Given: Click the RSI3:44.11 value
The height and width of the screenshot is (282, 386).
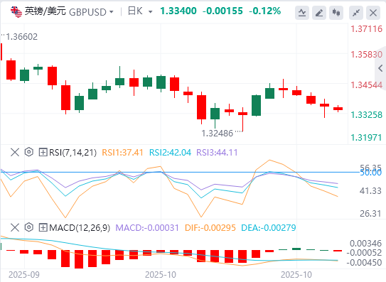Looking at the screenshot, I should point(217,153).
